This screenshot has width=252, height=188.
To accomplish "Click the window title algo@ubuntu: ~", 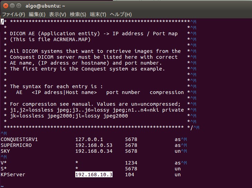I will pyautogui.click(x=45, y=6).
